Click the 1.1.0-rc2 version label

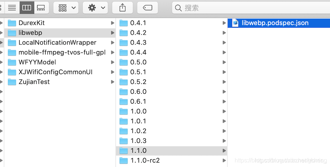[145, 160]
